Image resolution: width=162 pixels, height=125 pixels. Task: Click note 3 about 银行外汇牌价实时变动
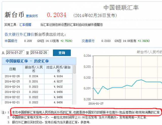[x=51, y=122]
